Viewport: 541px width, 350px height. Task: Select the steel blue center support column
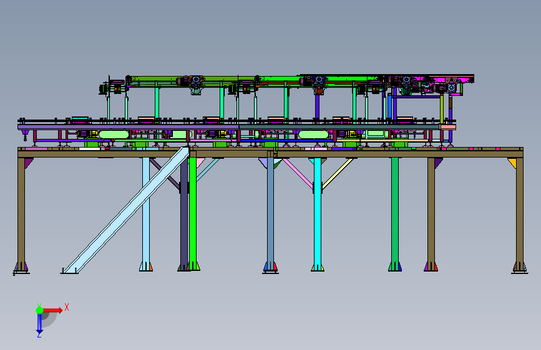[271, 214]
